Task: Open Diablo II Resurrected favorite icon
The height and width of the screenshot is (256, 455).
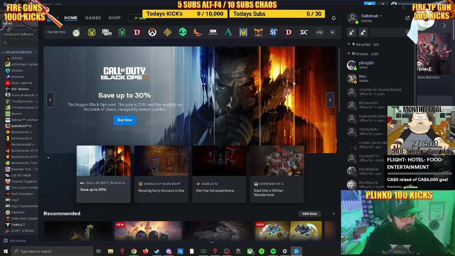Action: click(258, 32)
